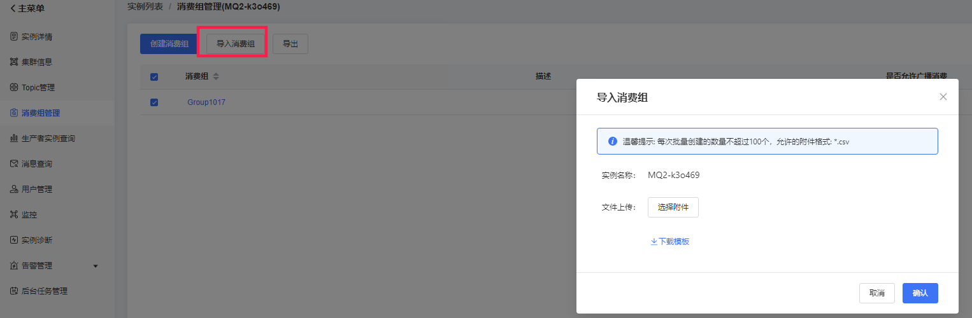Click the 导出 button
Screen dimensions: 972x318
(290, 44)
